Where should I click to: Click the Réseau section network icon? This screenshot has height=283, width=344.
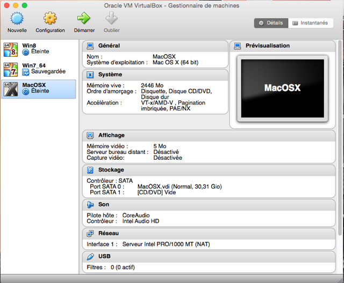[x=90, y=233]
